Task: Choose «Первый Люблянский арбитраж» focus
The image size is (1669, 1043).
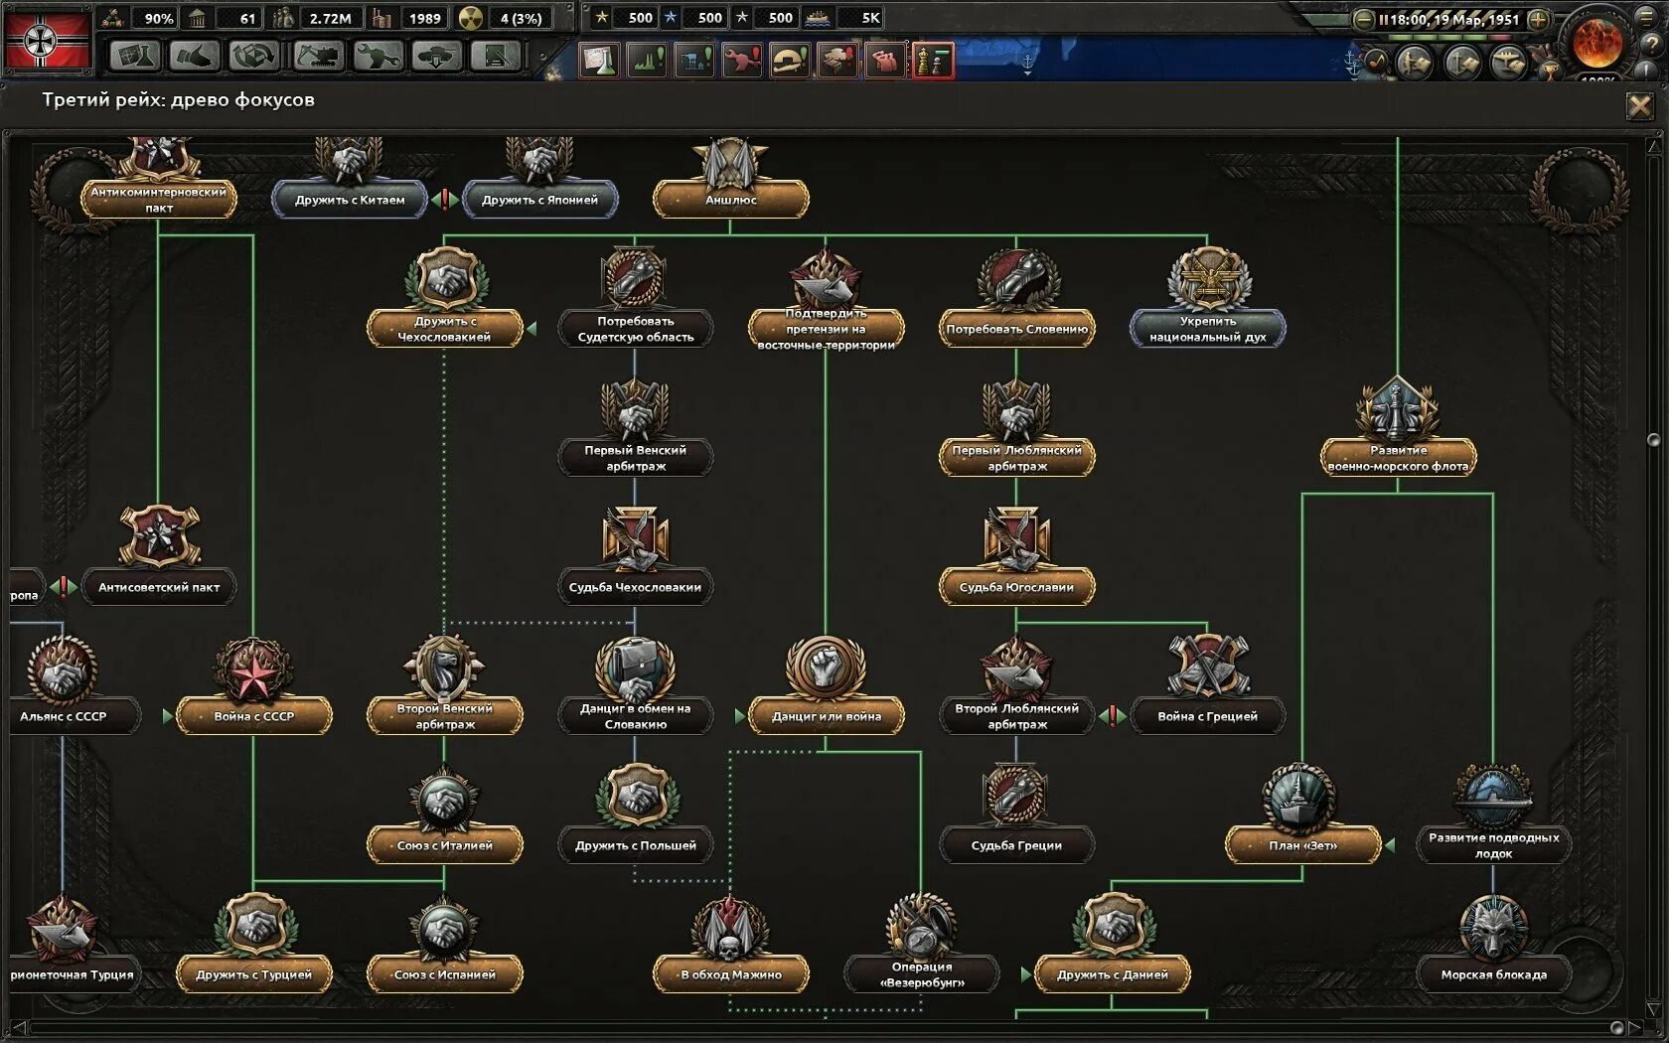Action: [1017, 458]
